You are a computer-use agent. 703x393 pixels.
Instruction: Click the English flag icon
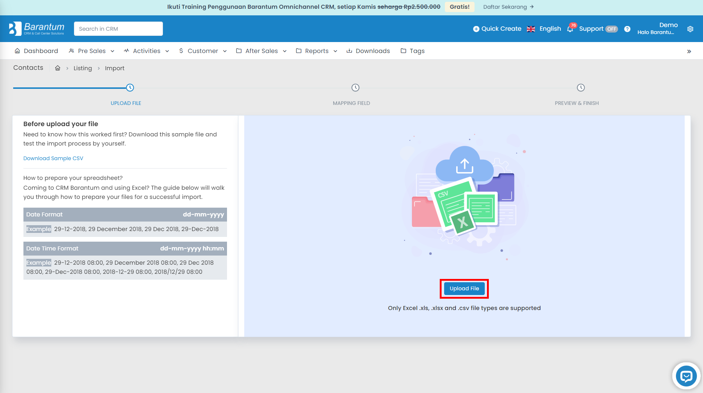coord(531,29)
